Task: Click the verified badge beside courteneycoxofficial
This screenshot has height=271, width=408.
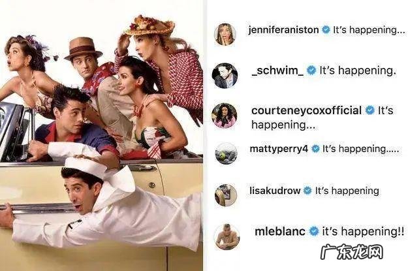Action: pos(369,110)
